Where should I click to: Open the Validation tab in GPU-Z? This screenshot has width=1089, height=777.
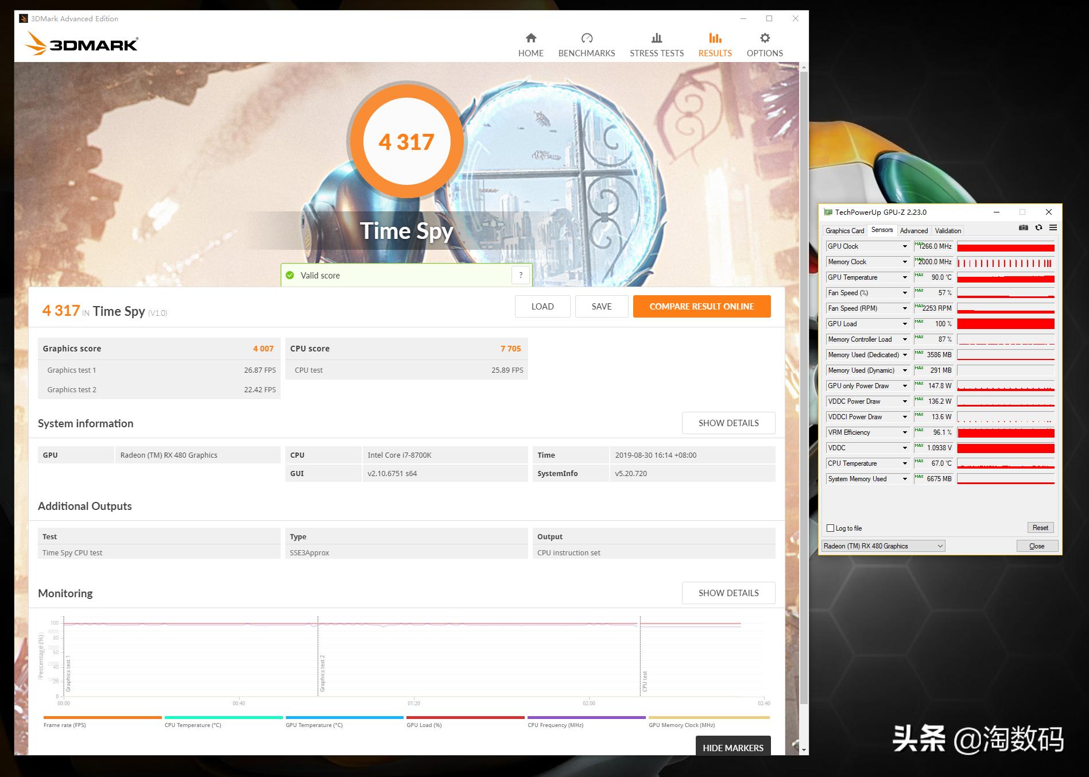pos(948,230)
